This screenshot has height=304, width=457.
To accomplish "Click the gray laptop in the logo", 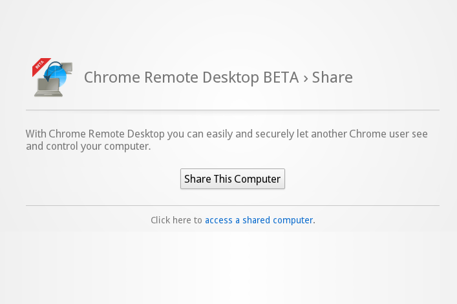I will [x=47, y=88].
